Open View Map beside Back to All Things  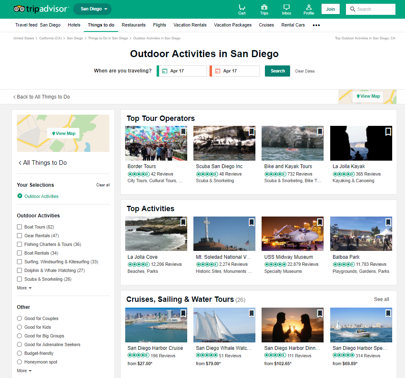(x=368, y=96)
